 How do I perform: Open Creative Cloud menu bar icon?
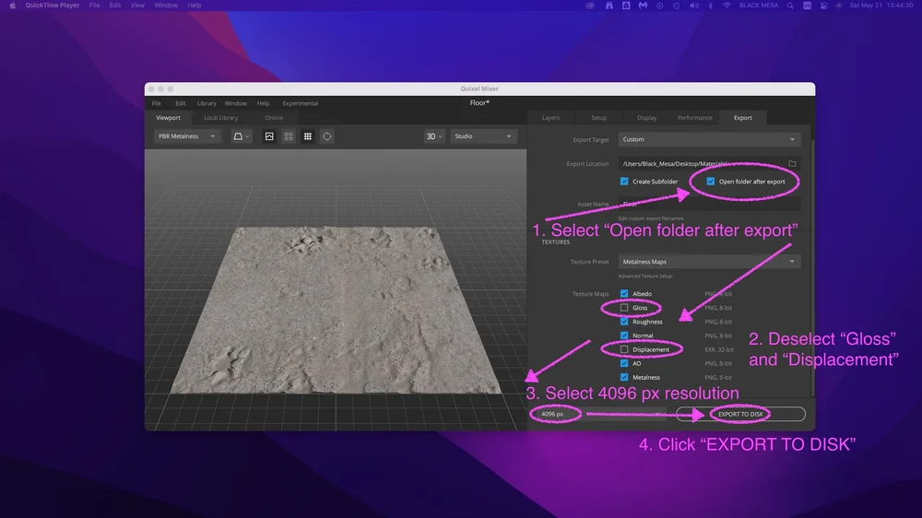[590, 6]
